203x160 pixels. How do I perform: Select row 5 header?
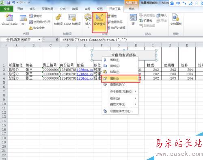(4, 82)
